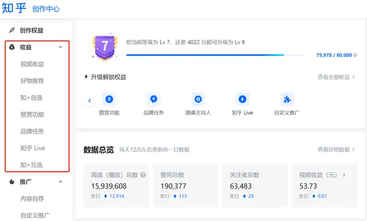Click the 推广 flame icon
Screen dimensions: 367x221
tap(12, 182)
